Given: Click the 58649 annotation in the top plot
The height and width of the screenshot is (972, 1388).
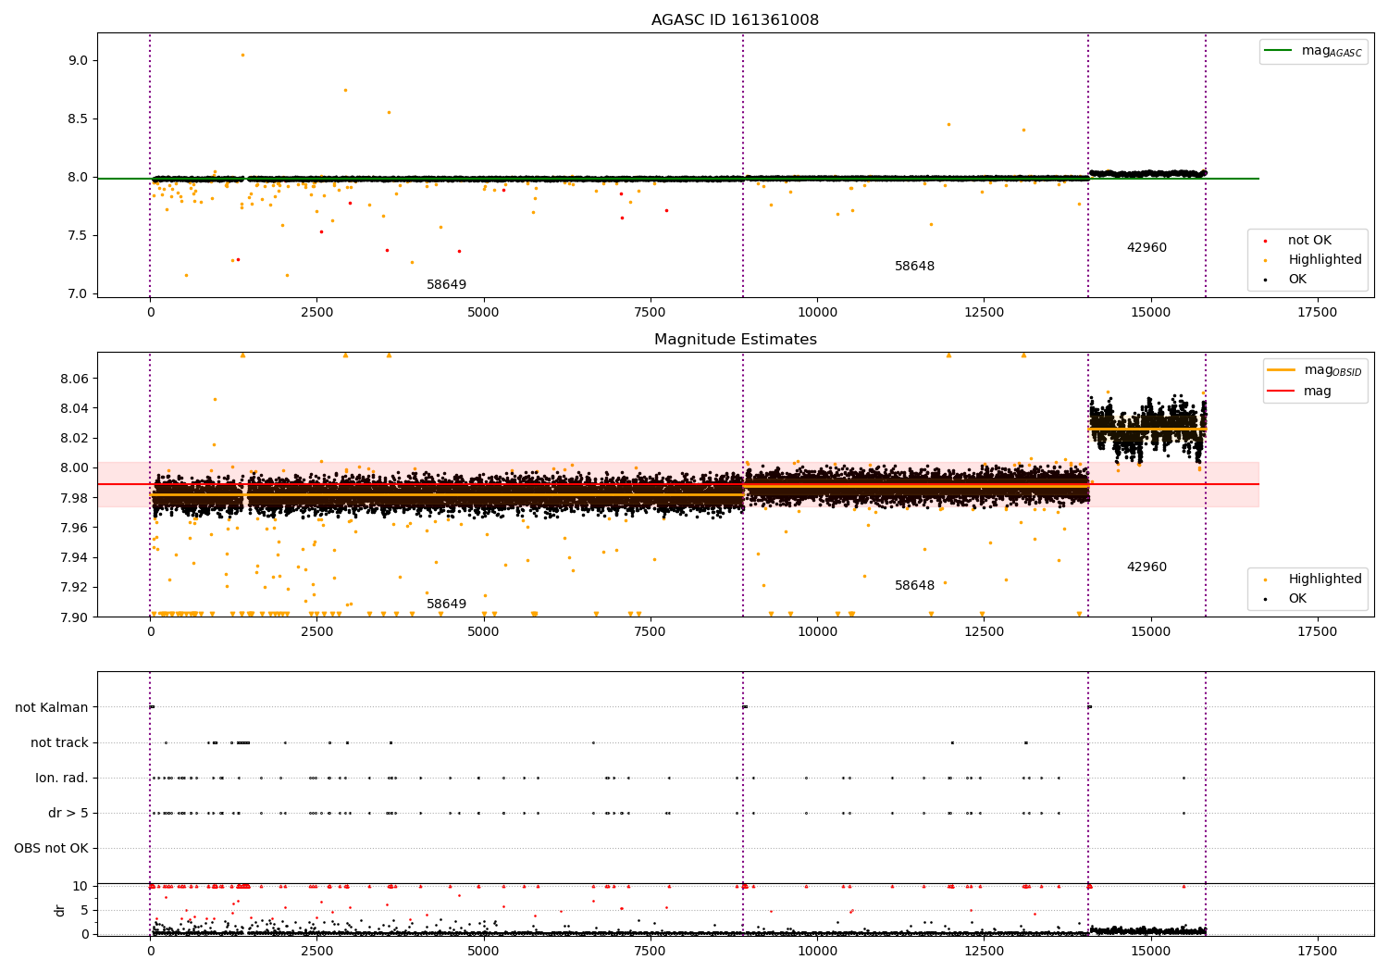Looking at the screenshot, I should click(446, 285).
